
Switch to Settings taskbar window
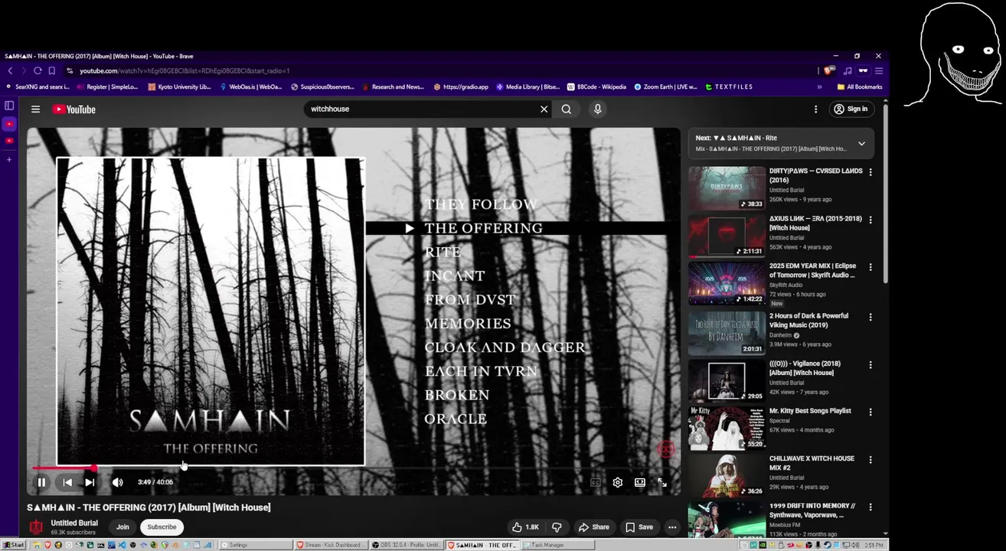(x=256, y=545)
